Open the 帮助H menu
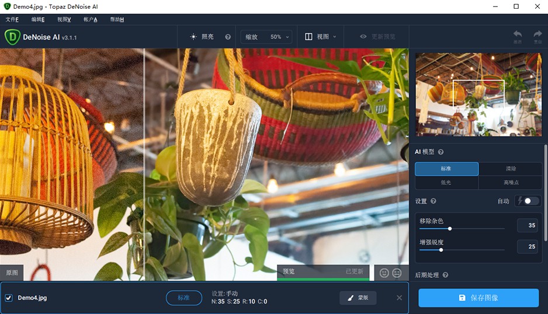 point(117,20)
